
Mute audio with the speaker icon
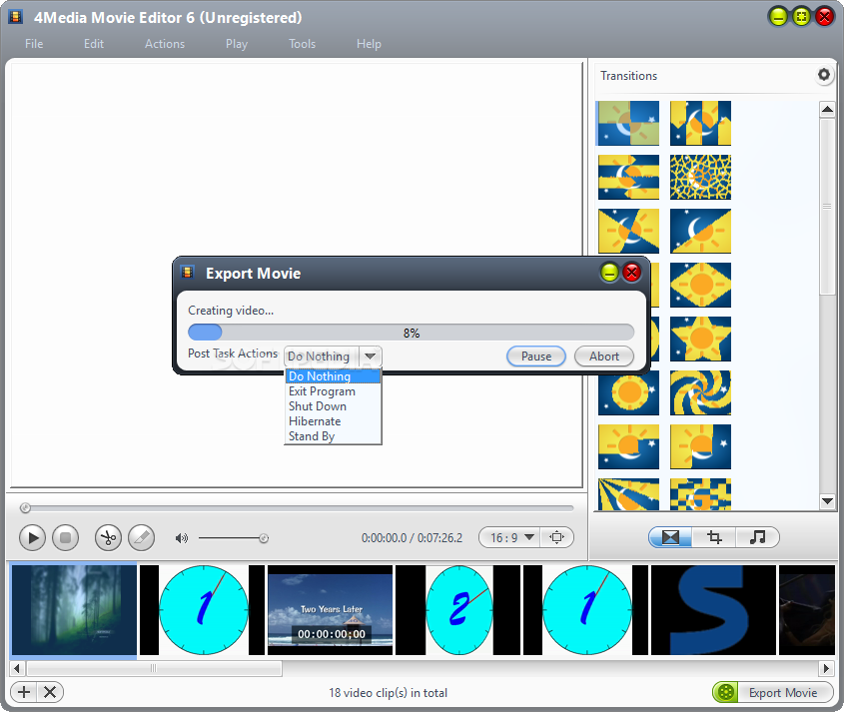click(x=182, y=538)
